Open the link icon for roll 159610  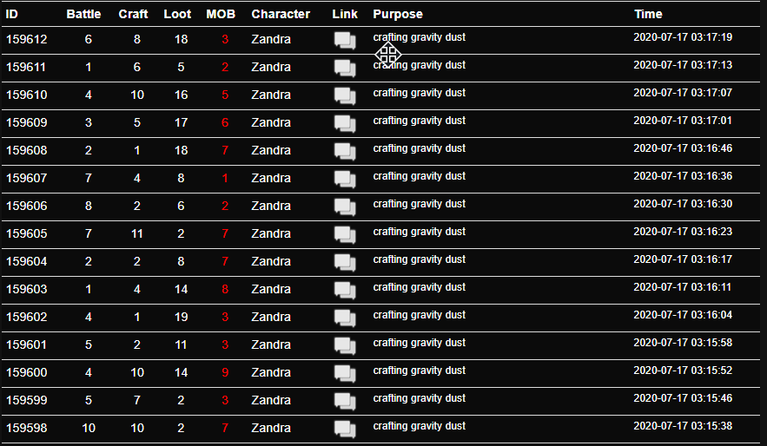click(x=345, y=96)
